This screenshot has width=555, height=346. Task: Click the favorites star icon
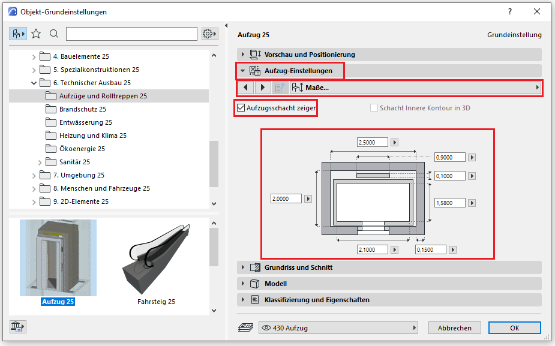click(x=36, y=34)
